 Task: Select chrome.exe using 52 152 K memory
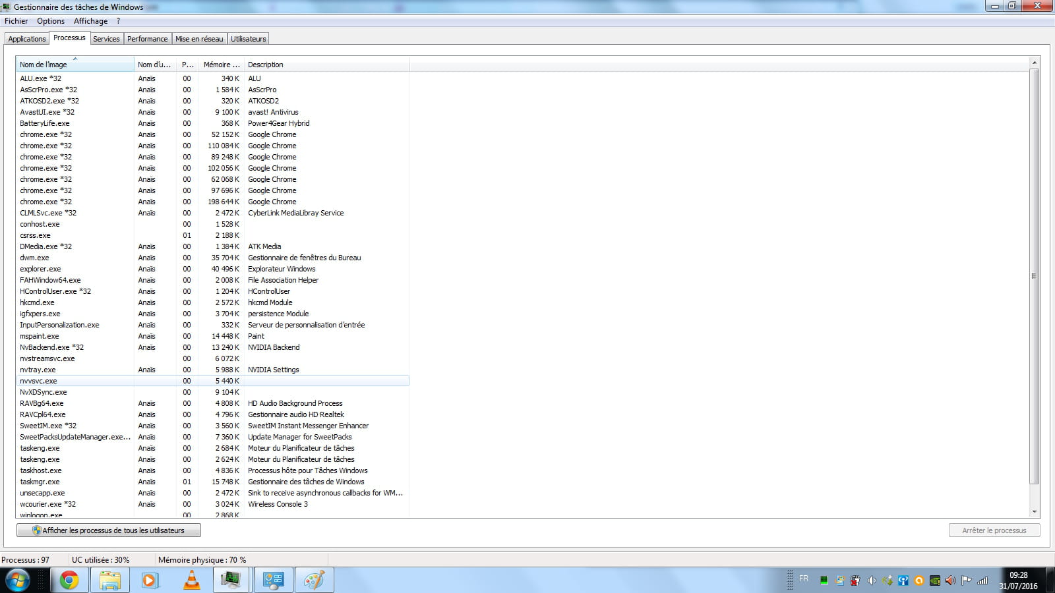click(212, 134)
